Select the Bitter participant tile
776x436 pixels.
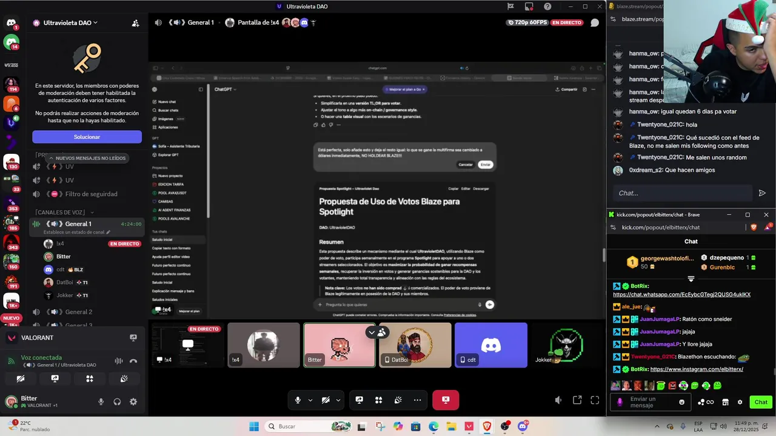tap(339, 345)
